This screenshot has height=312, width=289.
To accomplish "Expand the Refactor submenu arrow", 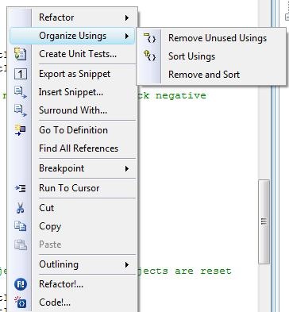I will 127,17.
